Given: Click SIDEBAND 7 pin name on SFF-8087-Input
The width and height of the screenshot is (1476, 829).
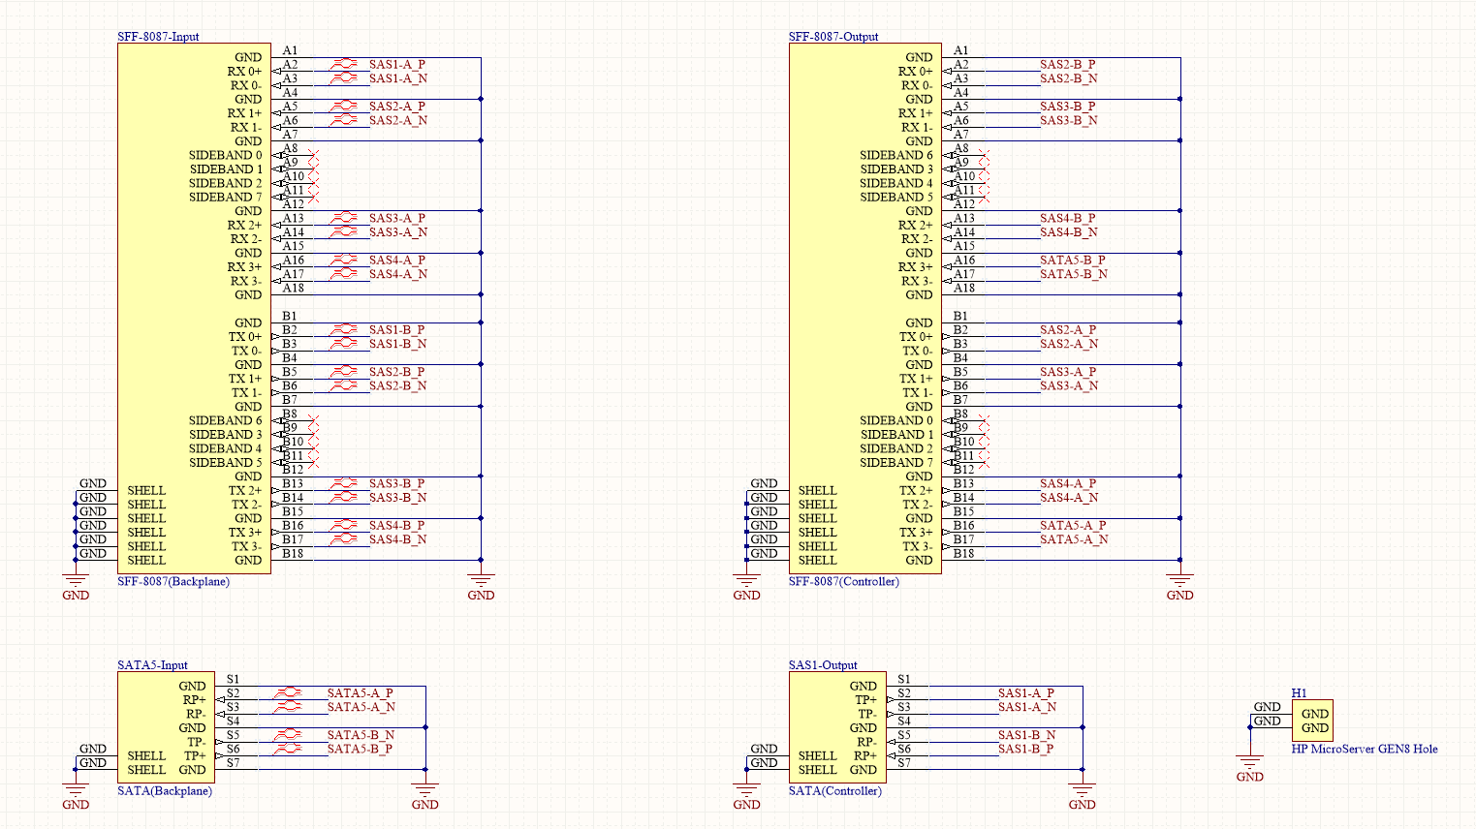Looking at the screenshot, I should coord(225,198).
